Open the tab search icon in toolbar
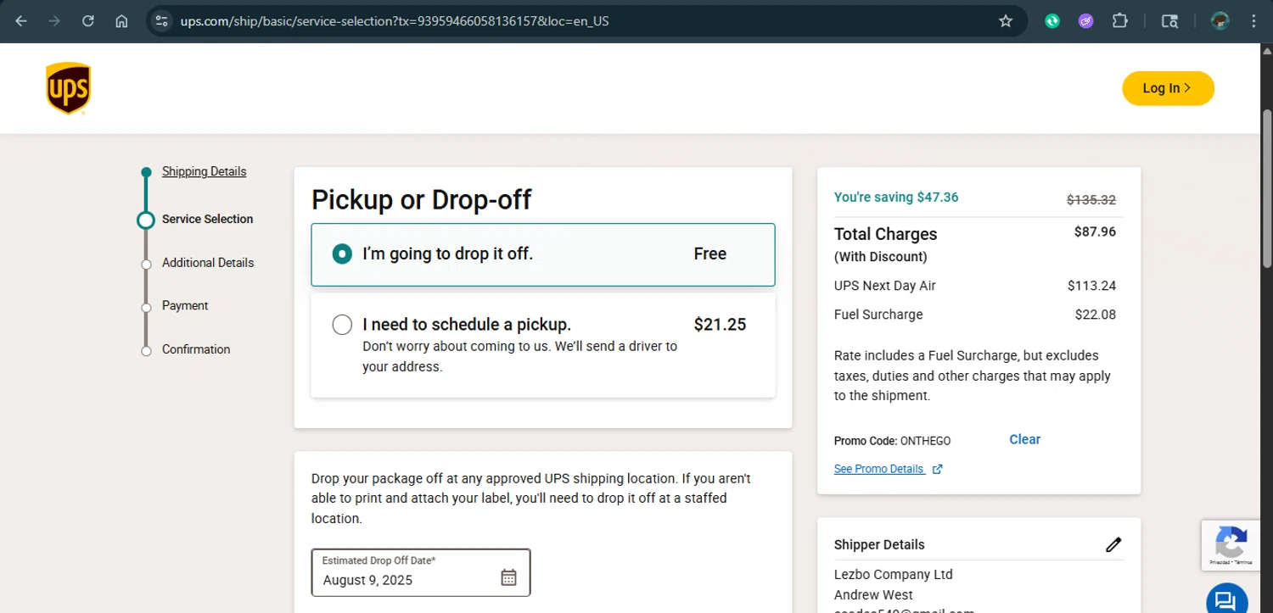Viewport: 1273px width, 613px height. tap(1169, 21)
